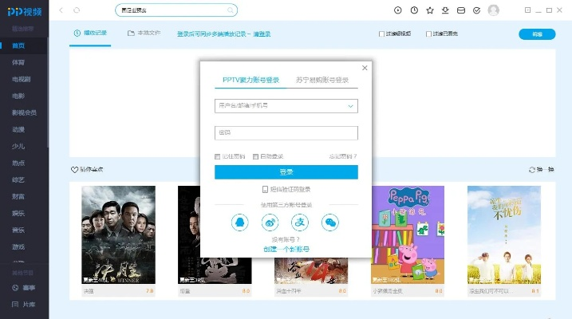Click the search magnifier icon
Image resolution: width=572 pixels, height=319 pixels.
tap(231, 10)
